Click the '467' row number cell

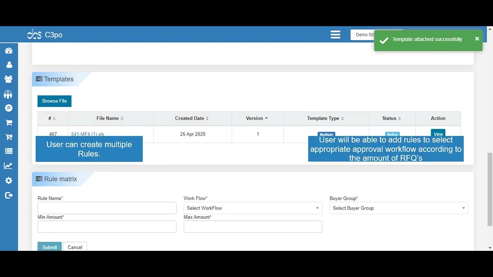click(x=53, y=134)
